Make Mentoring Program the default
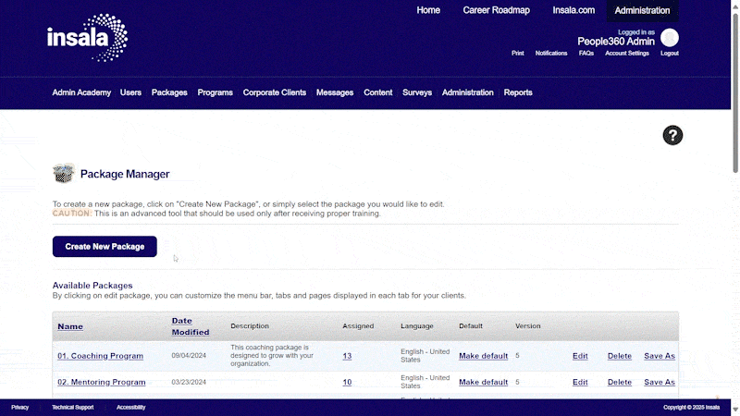 coord(483,382)
